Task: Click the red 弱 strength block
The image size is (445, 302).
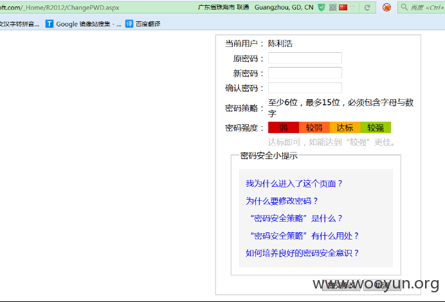Action: (x=284, y=127)
